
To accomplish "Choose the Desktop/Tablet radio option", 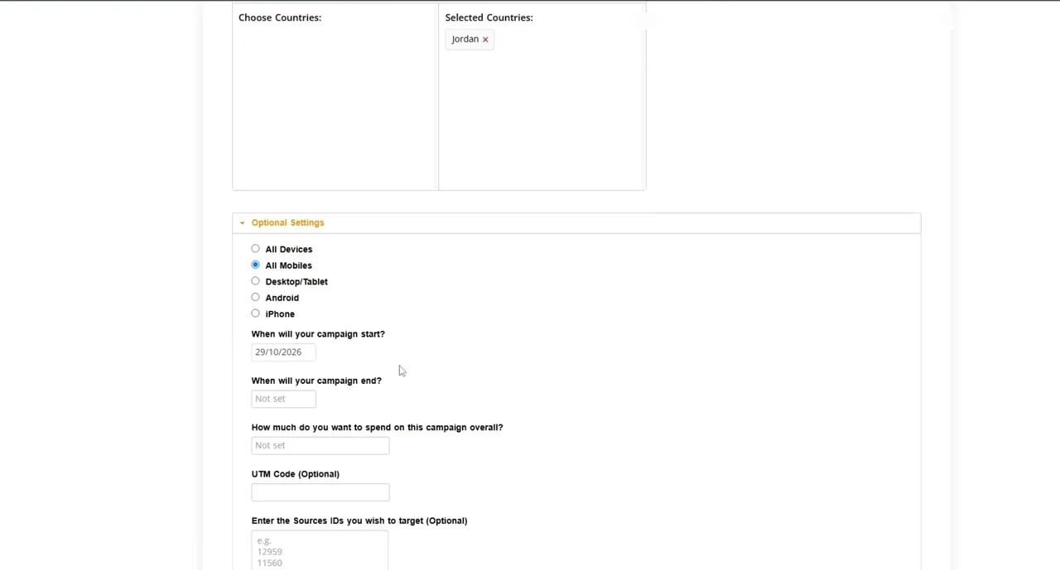I will pyautogui.click(x=255, y=281).
